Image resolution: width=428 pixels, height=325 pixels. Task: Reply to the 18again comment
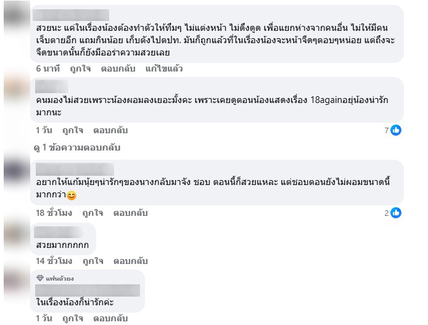(110, 130)
